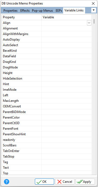Confirm changes with the OK button
The height and width of the screenshot is (187, 98).
(44, 182)
